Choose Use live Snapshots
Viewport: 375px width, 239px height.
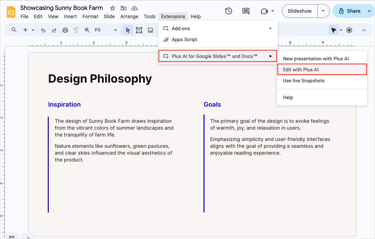click(322, 81)
